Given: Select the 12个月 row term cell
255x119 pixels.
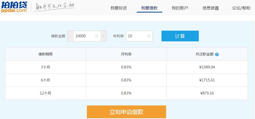Looking at the screenshot, I should pos(45,93).
